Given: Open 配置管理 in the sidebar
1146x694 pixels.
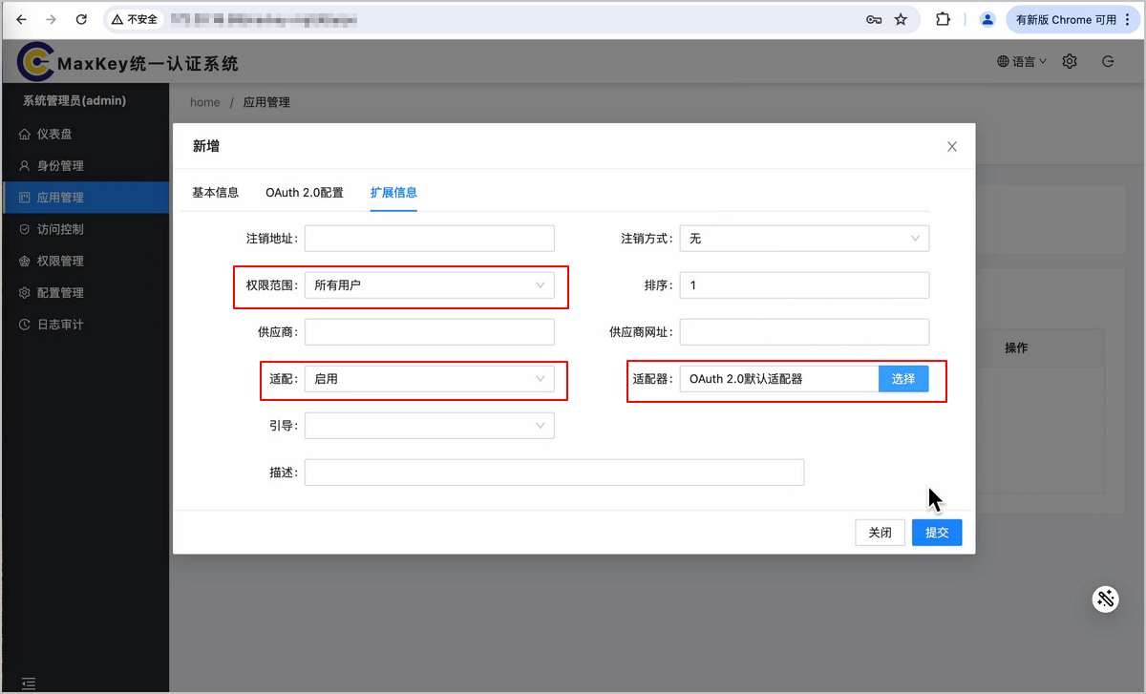Looking at the screenshot, I should coord(85,292).
